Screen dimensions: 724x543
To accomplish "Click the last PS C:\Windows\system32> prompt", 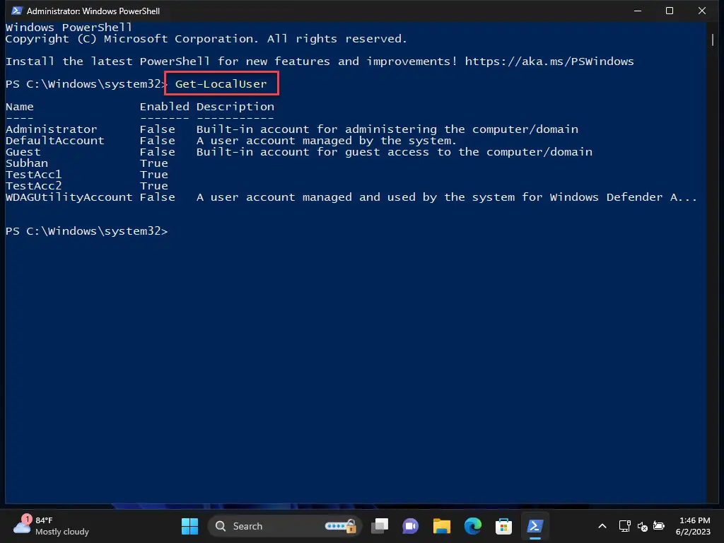I will [87, 231].
